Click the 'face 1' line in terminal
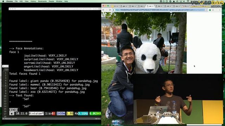The height and width of the screenshot is (126, 225). coord(14,52)
